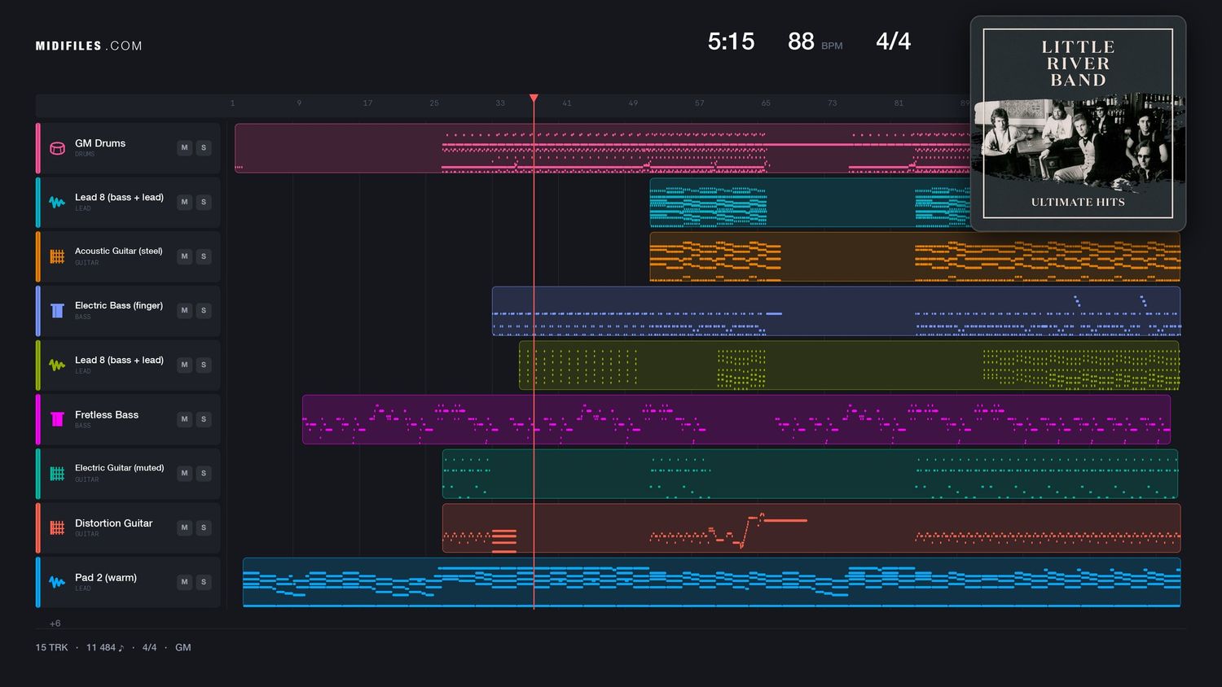The height and width of the screenshot is (687, 1222).
Task: Mute the Electric Bass (finger) track
Action: tap(185, 311)
